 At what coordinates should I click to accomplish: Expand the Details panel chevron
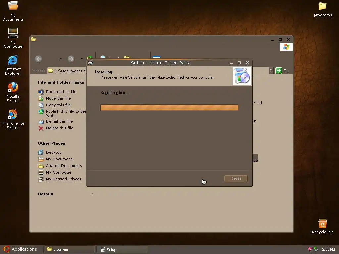point(92,194)
